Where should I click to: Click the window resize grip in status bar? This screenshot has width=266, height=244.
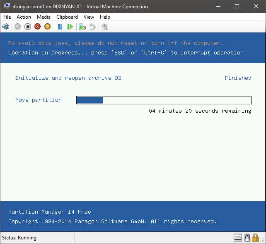tap(263, 240)
